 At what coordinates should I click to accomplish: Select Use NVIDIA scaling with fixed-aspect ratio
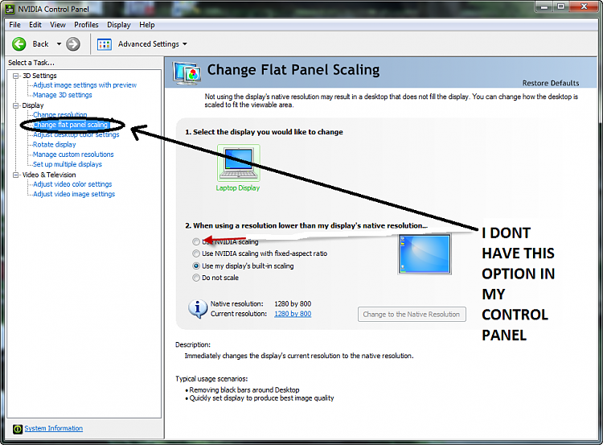196,253
